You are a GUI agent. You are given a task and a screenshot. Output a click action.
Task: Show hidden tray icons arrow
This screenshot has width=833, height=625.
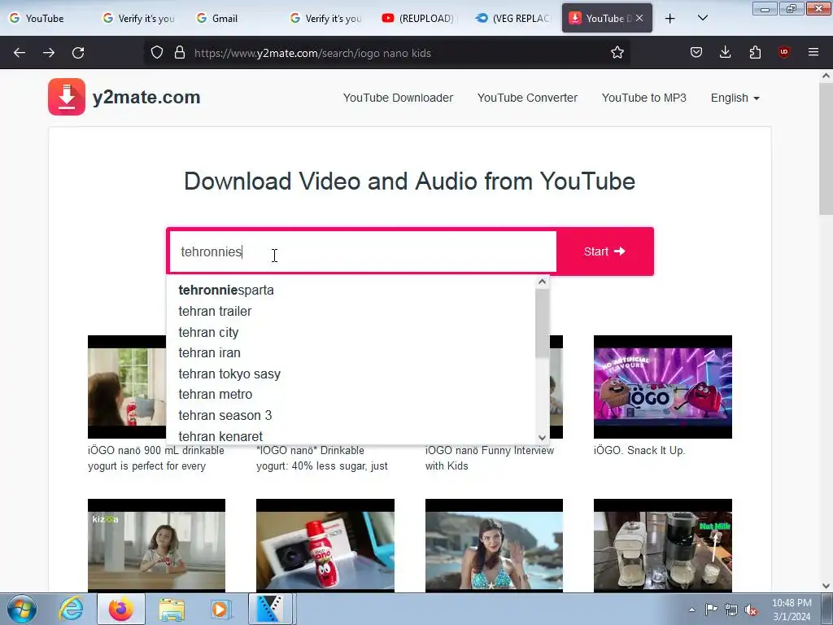click(x=691, y=610)
